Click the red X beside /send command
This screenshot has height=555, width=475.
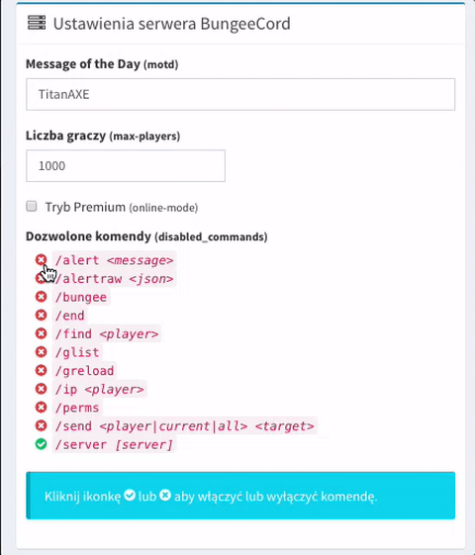coord(41,425)
